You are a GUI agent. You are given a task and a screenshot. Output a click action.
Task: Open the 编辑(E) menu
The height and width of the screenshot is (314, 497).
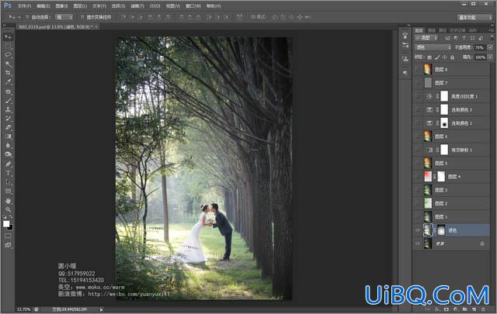(x=43, y=6)
